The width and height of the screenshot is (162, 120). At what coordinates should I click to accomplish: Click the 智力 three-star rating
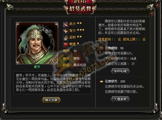click(x=81, y=30)
